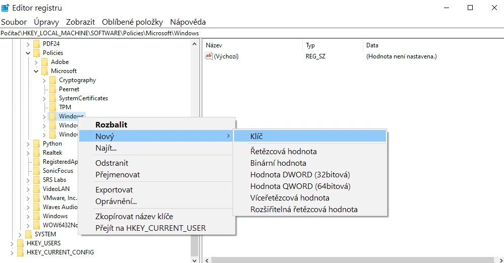
Task: Expand the HKEY_CURRENT_CONFIG hive
Action: click(12, 253)
